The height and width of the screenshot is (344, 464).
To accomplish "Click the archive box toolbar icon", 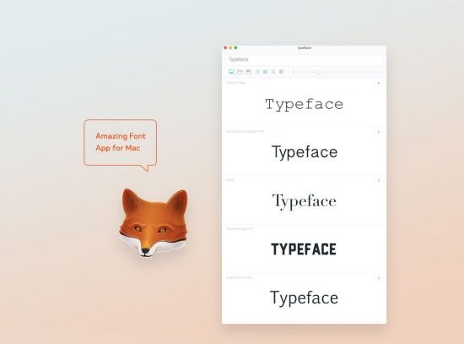I will pyautogui.click(x=248, y=72).
